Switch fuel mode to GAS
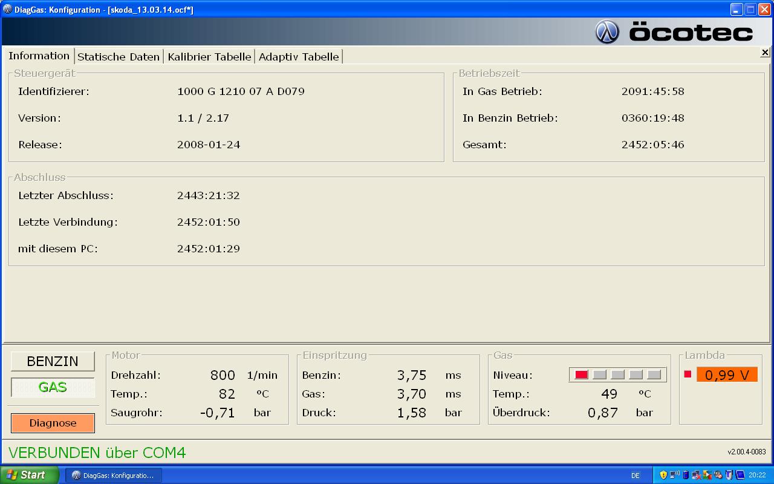 (x=53, y=387)
